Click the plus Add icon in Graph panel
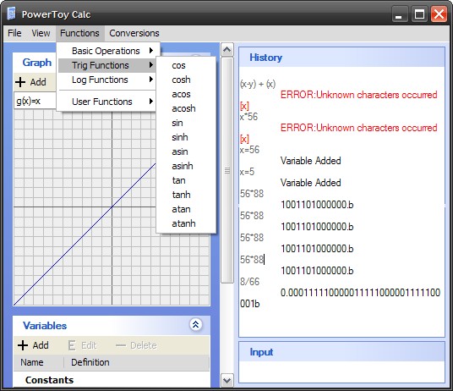Image resolution: width=453 pixels, height=391 pixels. 20,82
